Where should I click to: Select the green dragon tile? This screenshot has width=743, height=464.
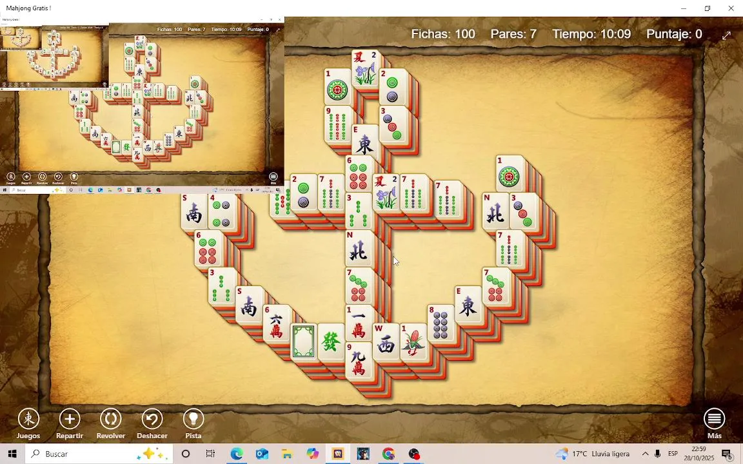(332, 341)
